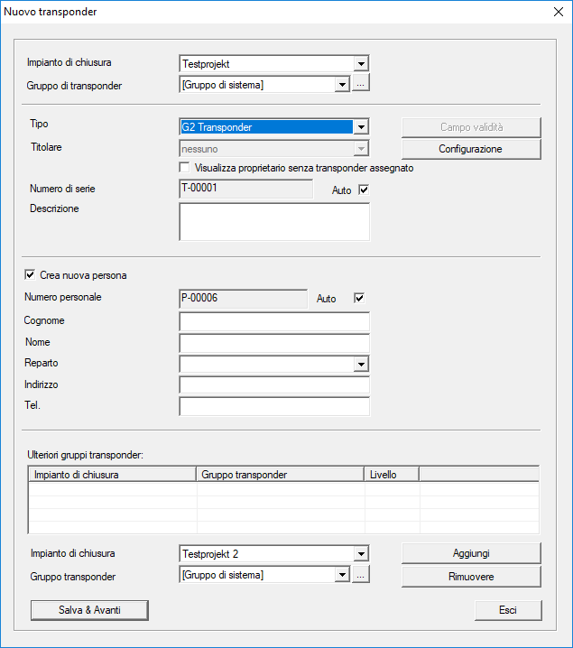Click the Rimuovere button
573x648 pixels.
click(470, 576)
